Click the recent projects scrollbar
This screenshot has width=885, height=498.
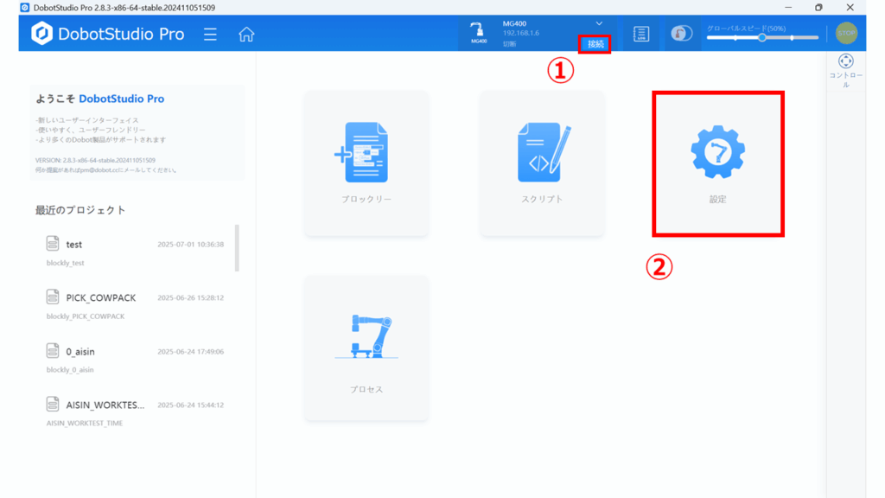click(237, 248)
